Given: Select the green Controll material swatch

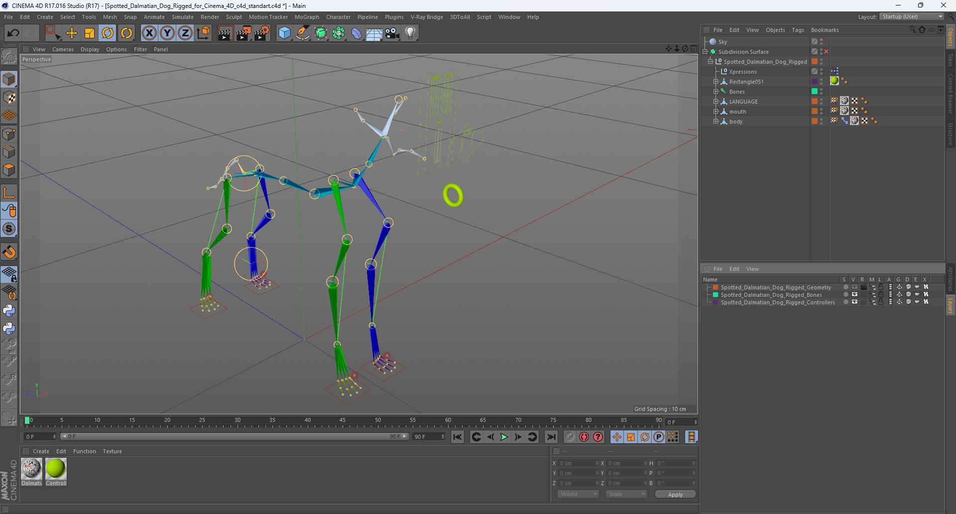Looking at the screenshot, I should (56, 469).
